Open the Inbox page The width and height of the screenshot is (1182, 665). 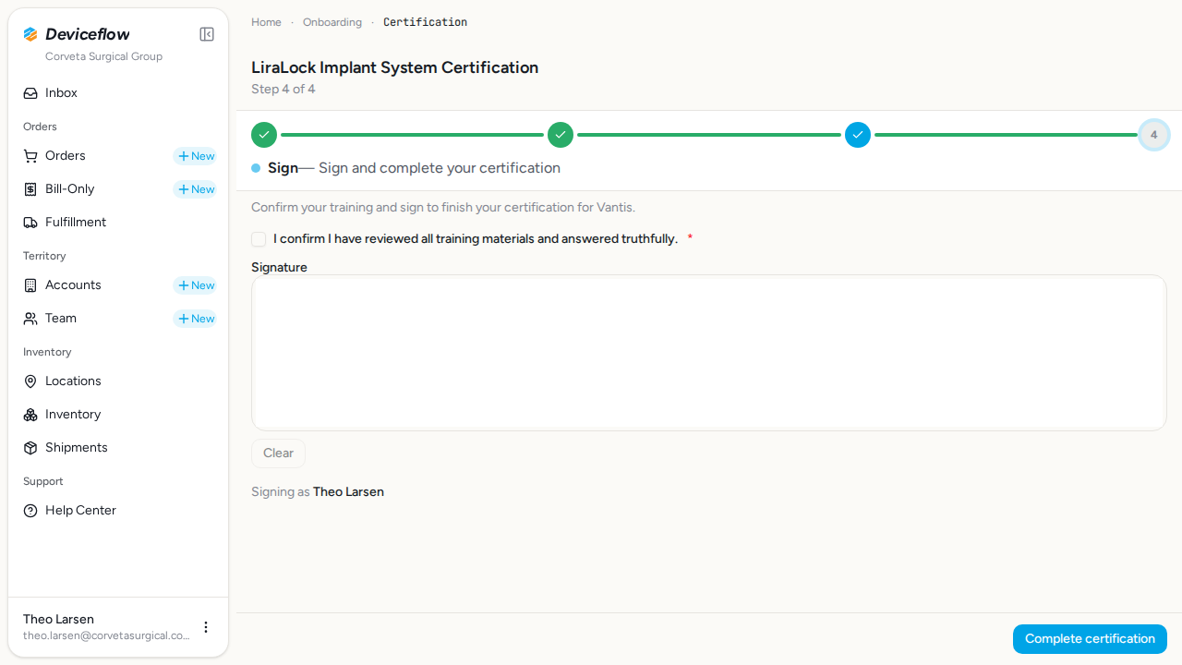click(118, 93)
